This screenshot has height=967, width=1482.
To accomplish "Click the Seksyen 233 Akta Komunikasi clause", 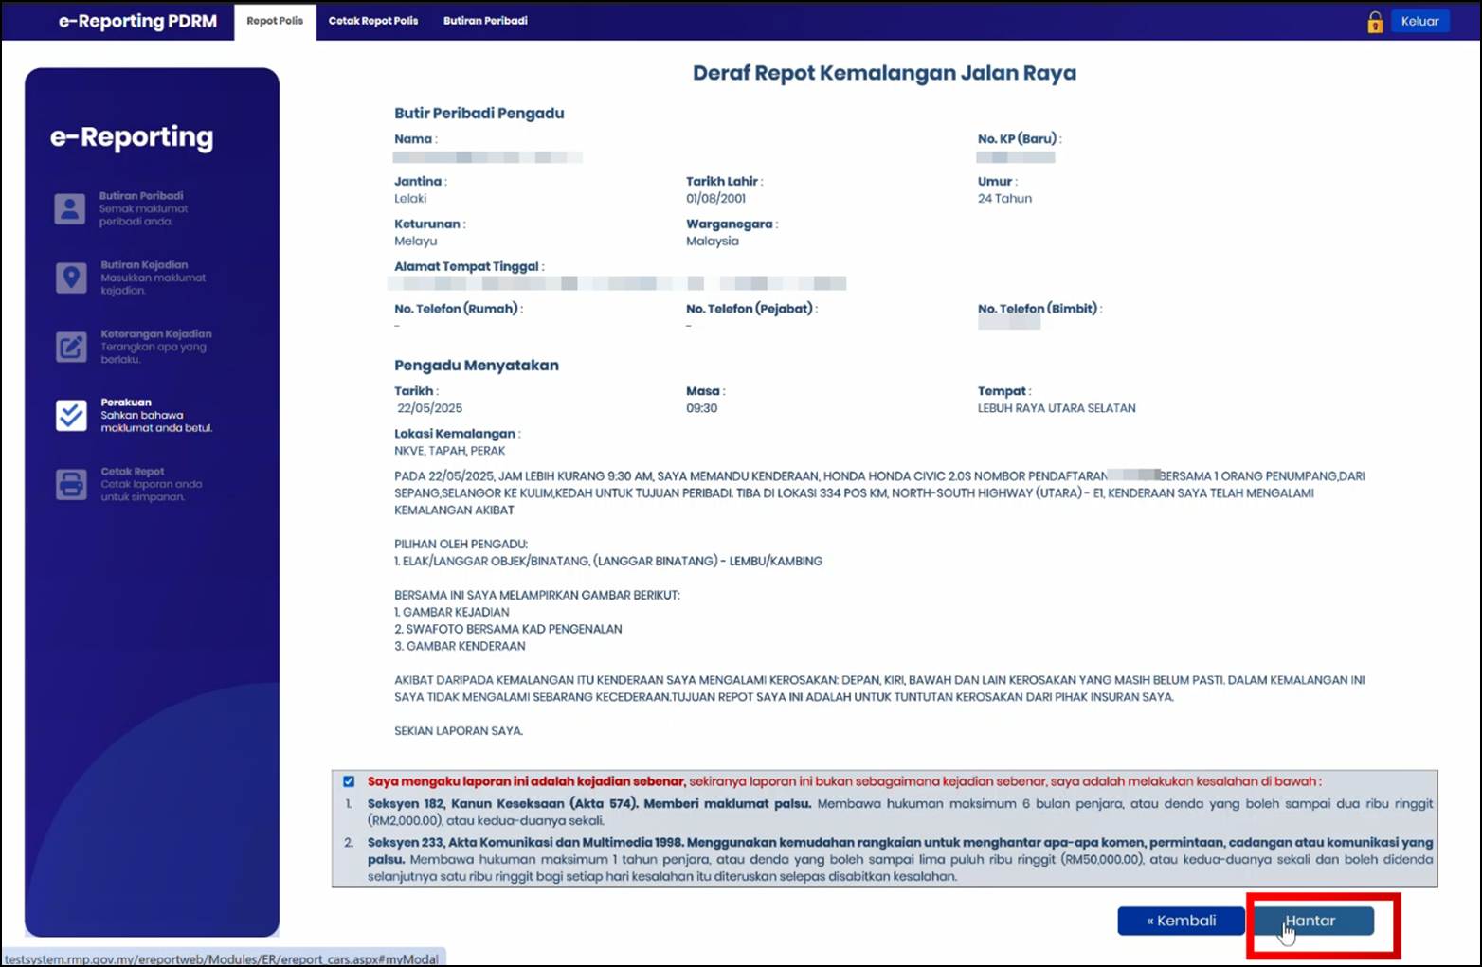I will (x=900, y=859).
